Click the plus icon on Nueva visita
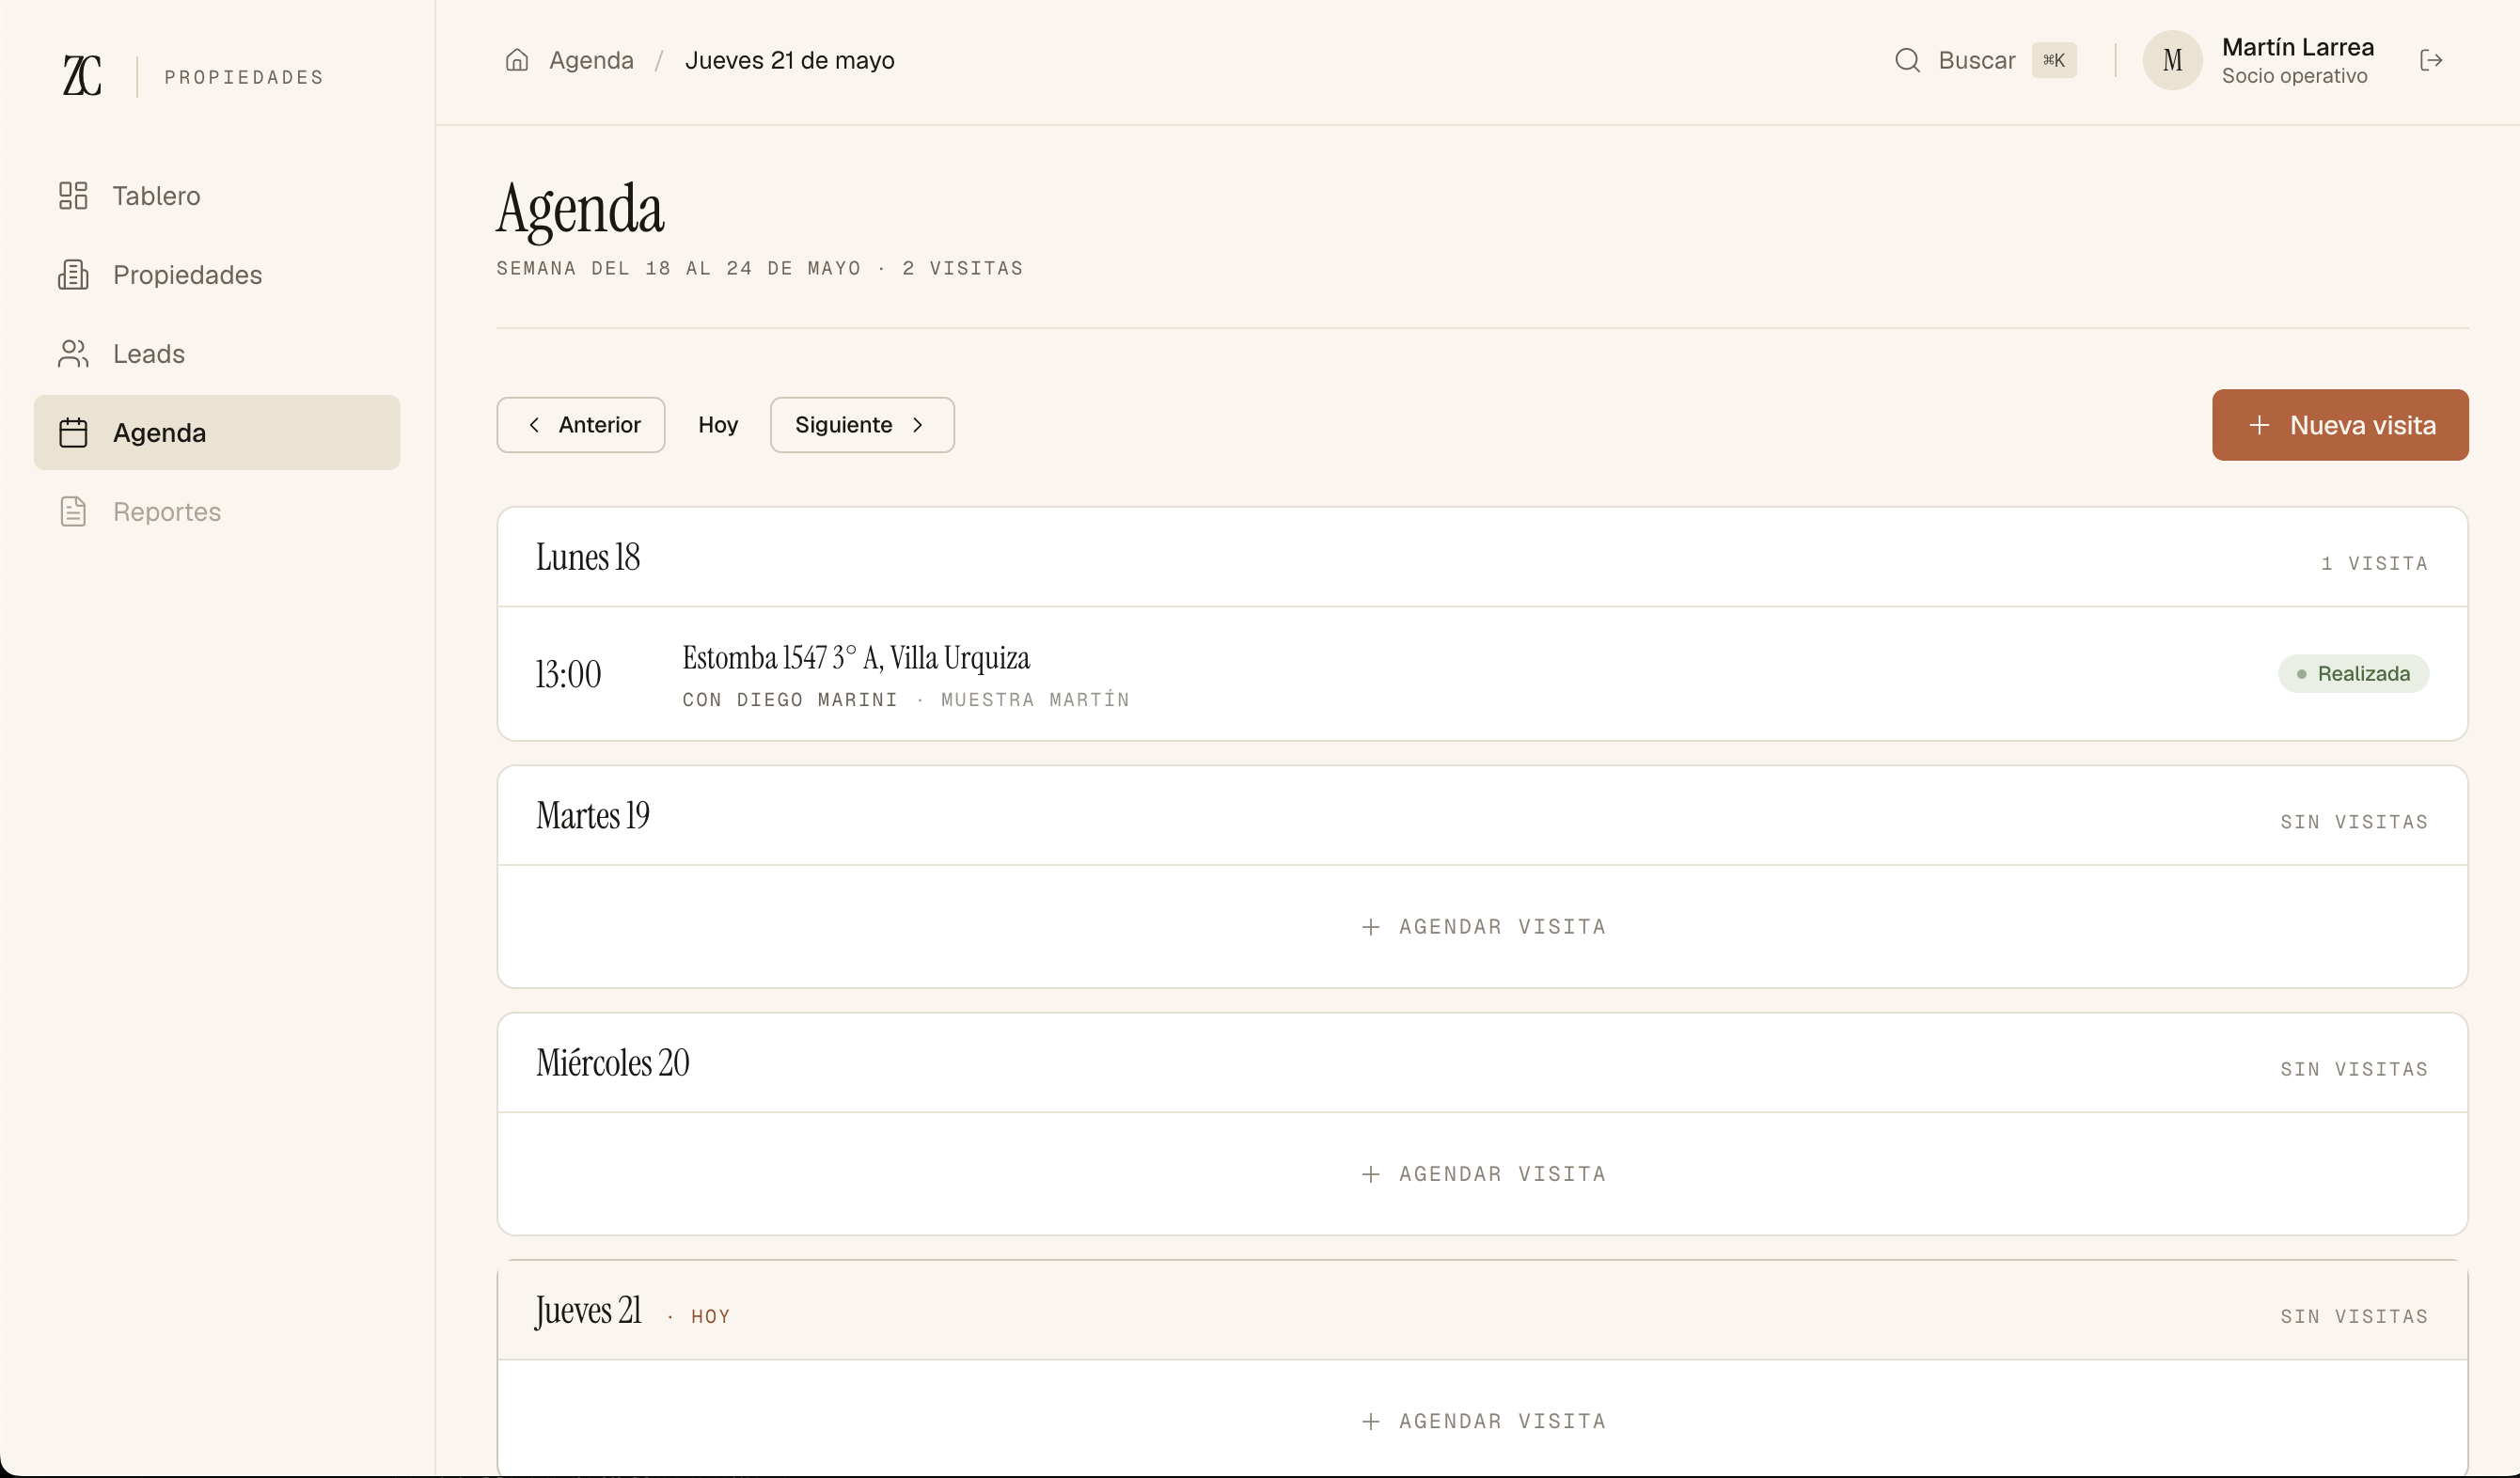Viewport: 2520px width, 1478px height. pyautogui.click(x=2259, y=425)
